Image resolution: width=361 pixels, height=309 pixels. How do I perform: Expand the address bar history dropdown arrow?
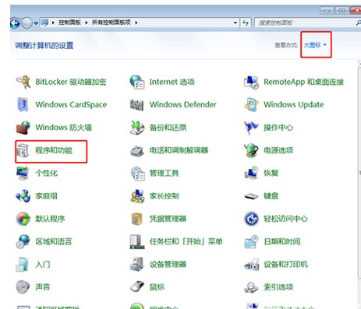(235, 23)
